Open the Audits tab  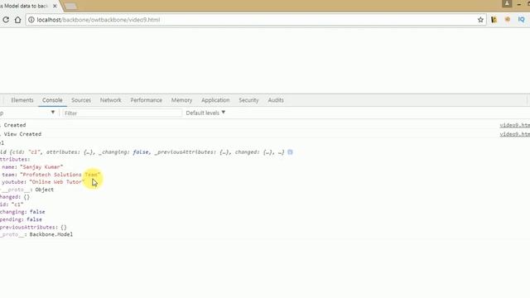pos(276,100)
